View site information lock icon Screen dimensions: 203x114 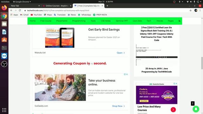point(25,10)
